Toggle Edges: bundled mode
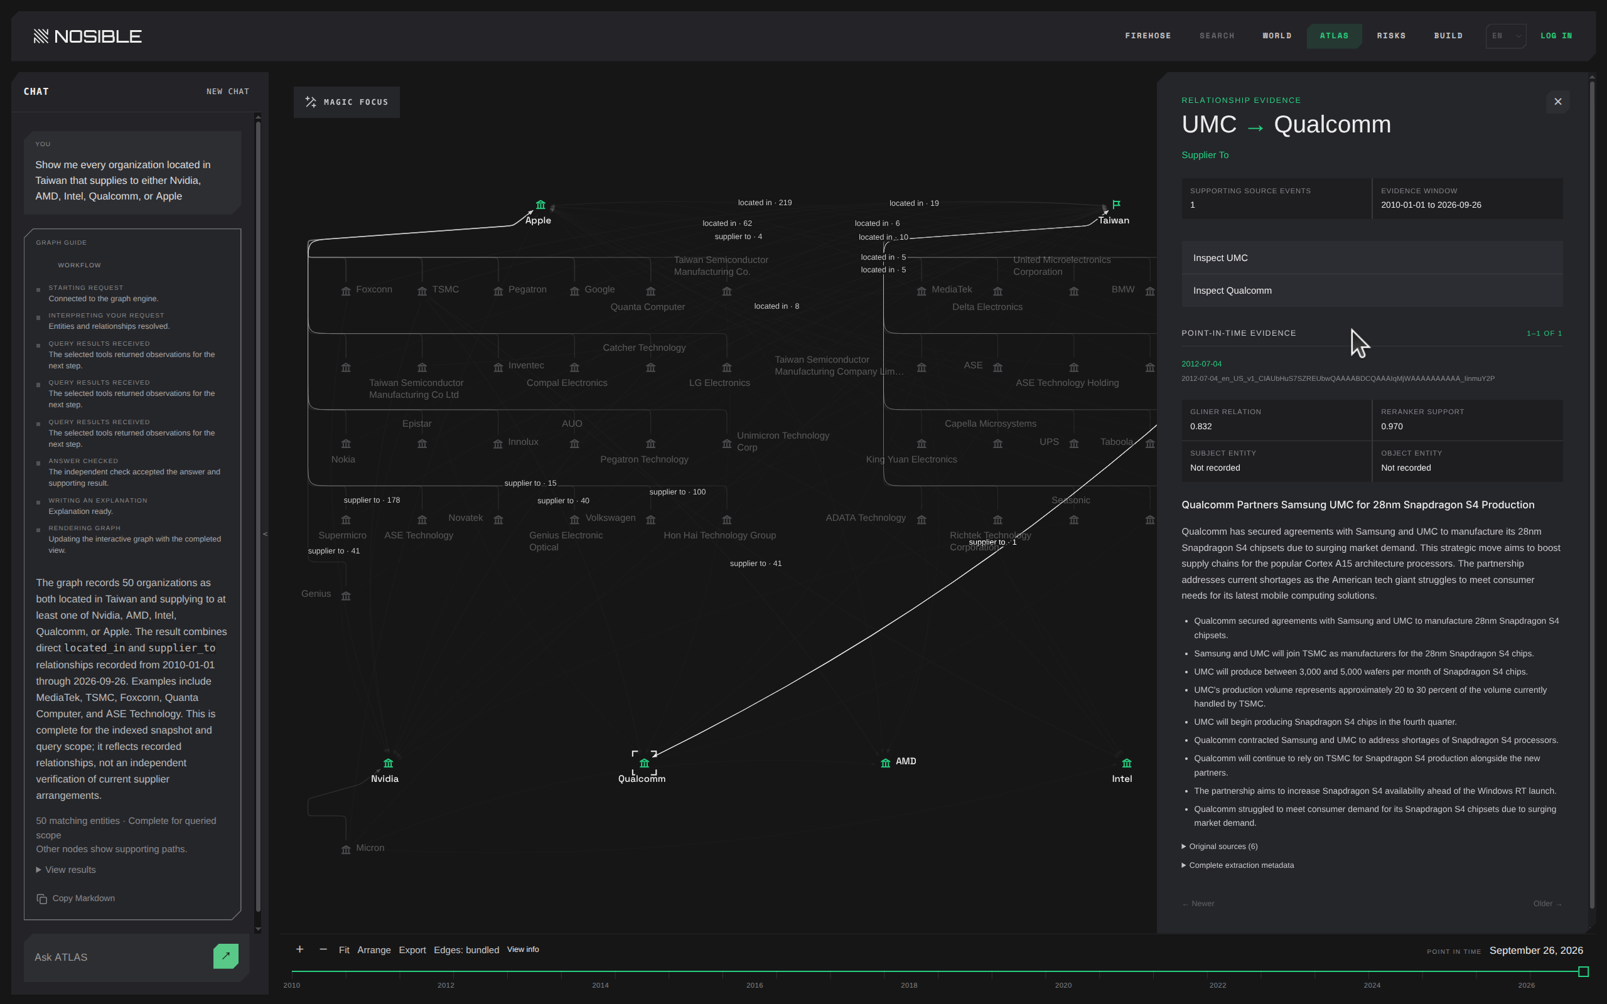1607x1004 pixels. click(x=466, y=950)
